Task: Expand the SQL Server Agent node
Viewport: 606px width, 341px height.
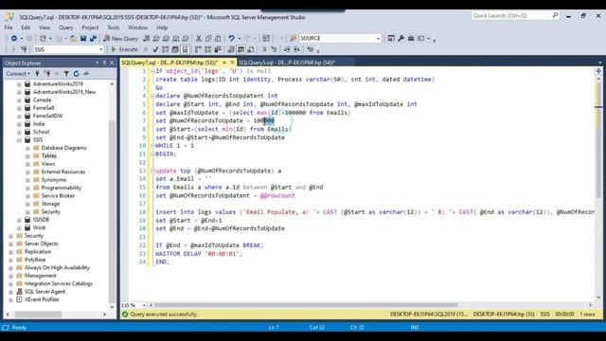Action: 10,292
